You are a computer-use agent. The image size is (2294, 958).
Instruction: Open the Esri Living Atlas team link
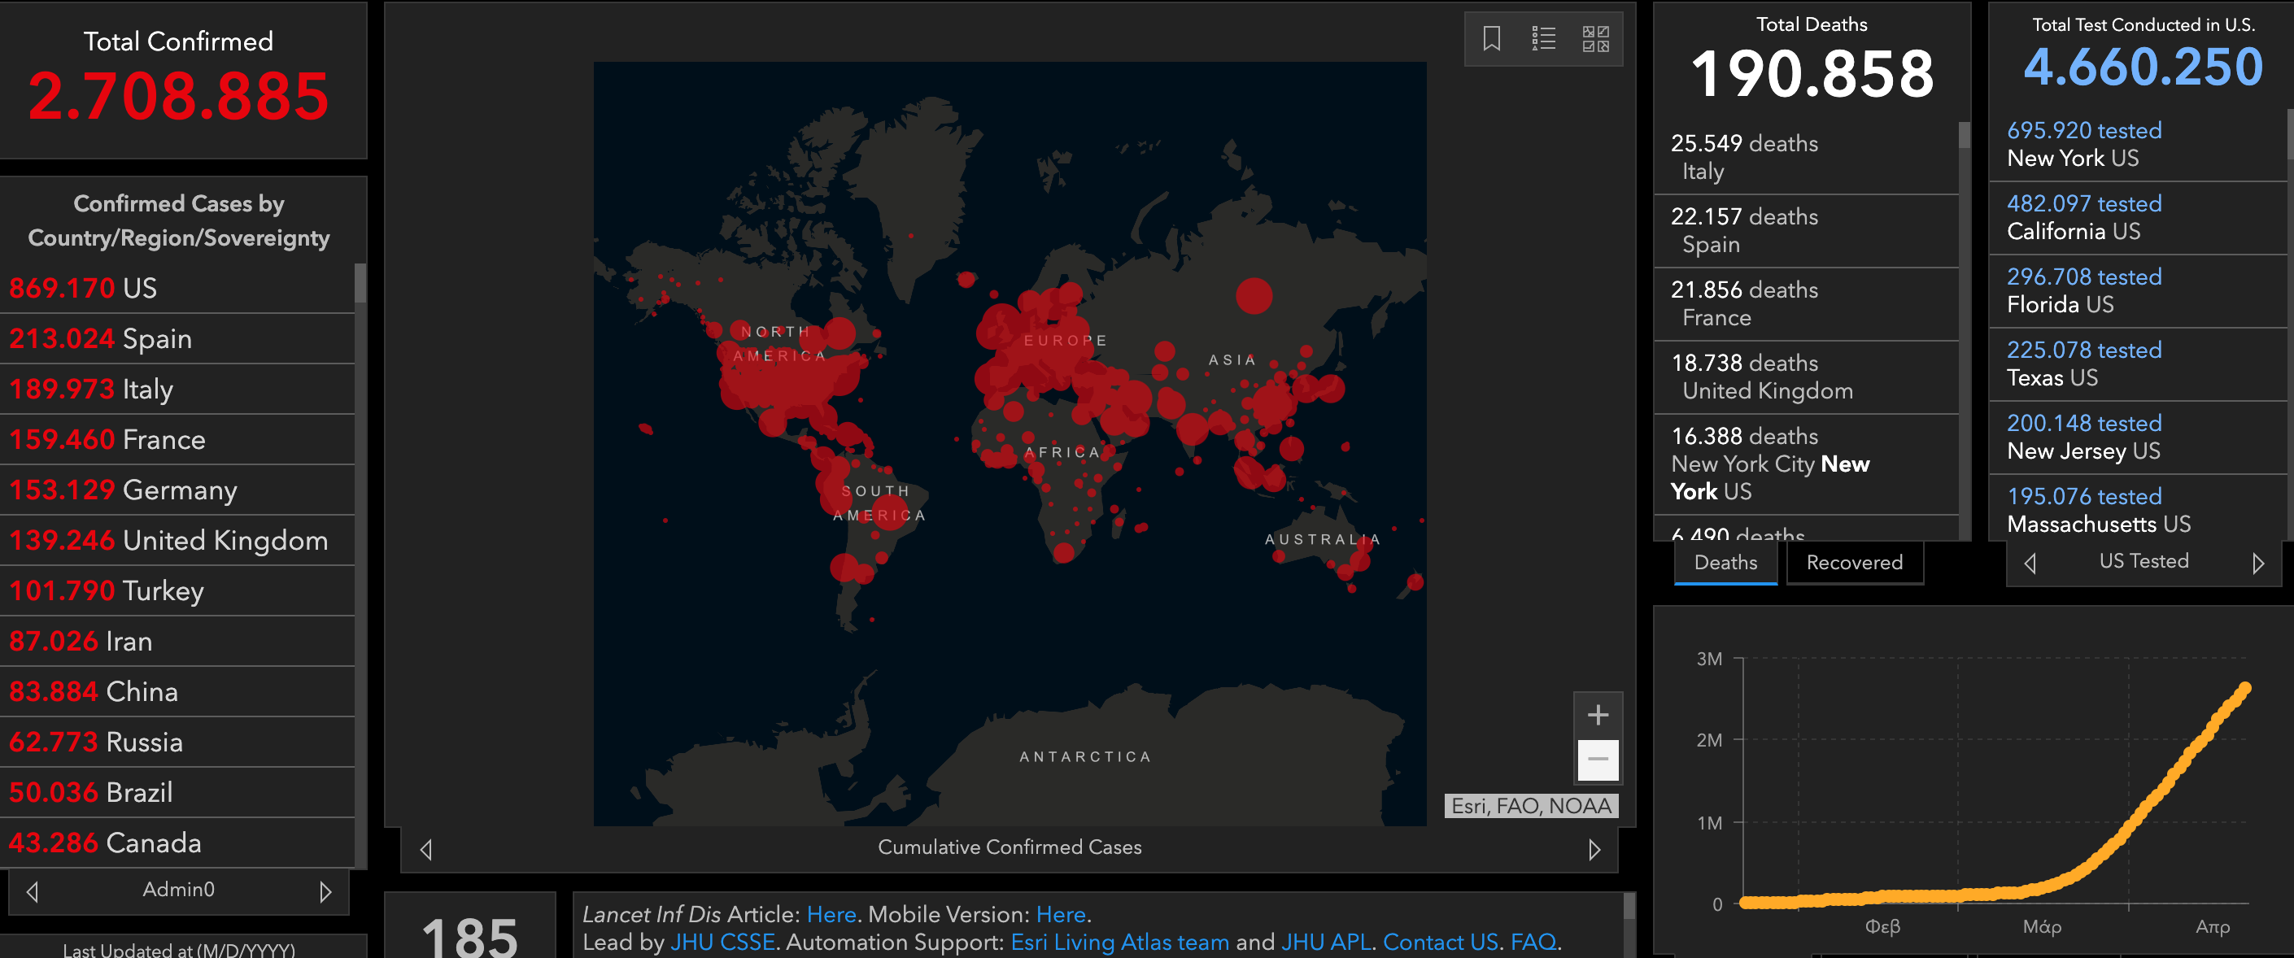[x=1119, y=942]
